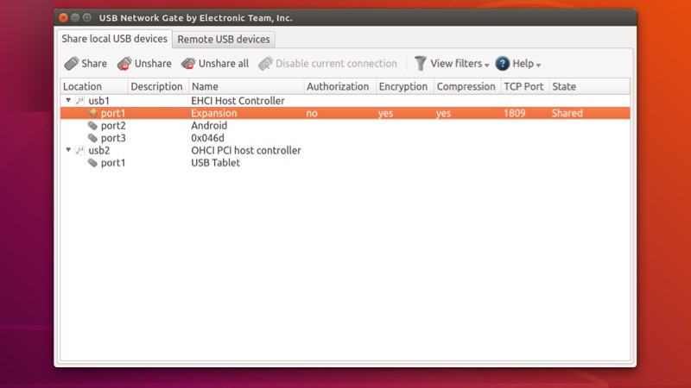Click the EHCI Host Controller name
The image size is (691, 388).
[238, 101]
